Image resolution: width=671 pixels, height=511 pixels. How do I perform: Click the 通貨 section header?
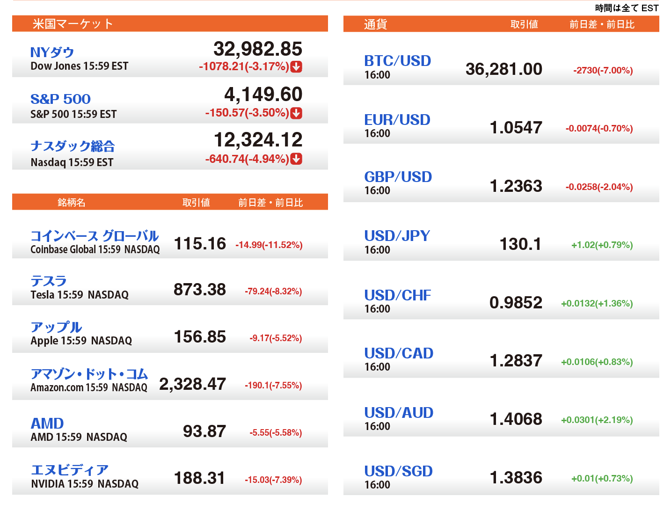click(x=375, y=24)
